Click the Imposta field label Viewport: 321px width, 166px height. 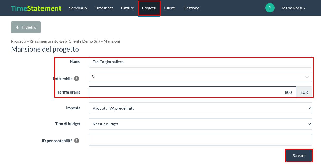(73, 108)
